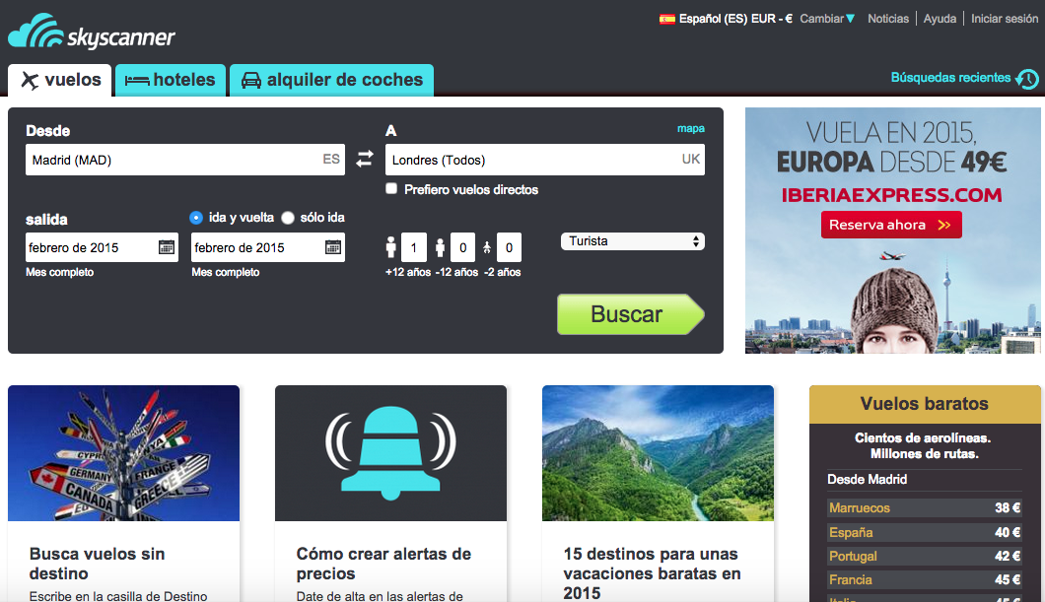1045x602 pixels.
Task: Open the calendar icon for return date
Action: pos(332,247)
